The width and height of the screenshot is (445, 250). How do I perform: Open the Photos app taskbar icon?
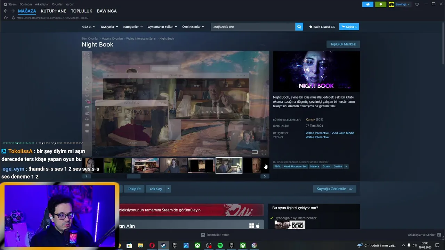tap(186, 245)
